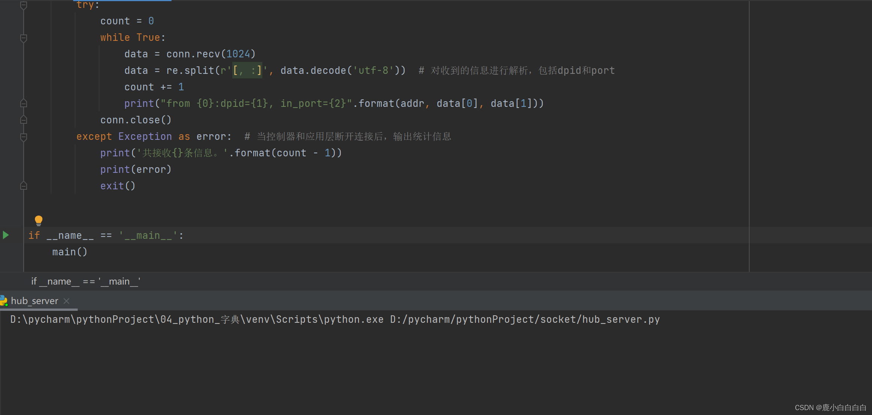This screenshot has width=872, height=415.
Task: Click the comment mentioning dpid和port
Action: 517,70
